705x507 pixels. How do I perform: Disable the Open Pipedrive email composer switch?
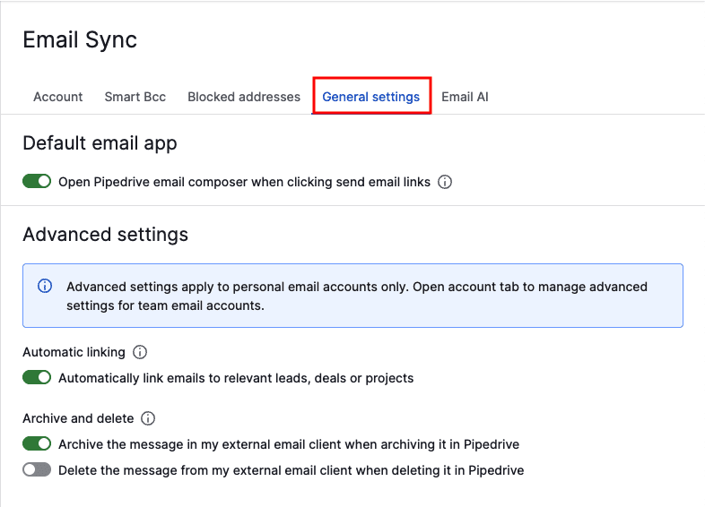37,182
